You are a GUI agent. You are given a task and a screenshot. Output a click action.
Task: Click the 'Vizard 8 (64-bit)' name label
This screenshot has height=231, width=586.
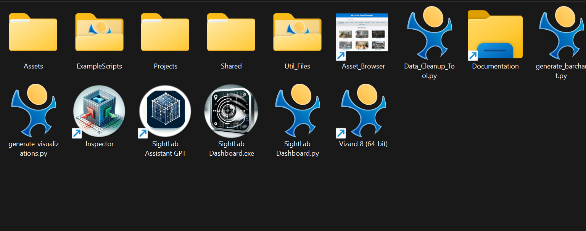363,144
